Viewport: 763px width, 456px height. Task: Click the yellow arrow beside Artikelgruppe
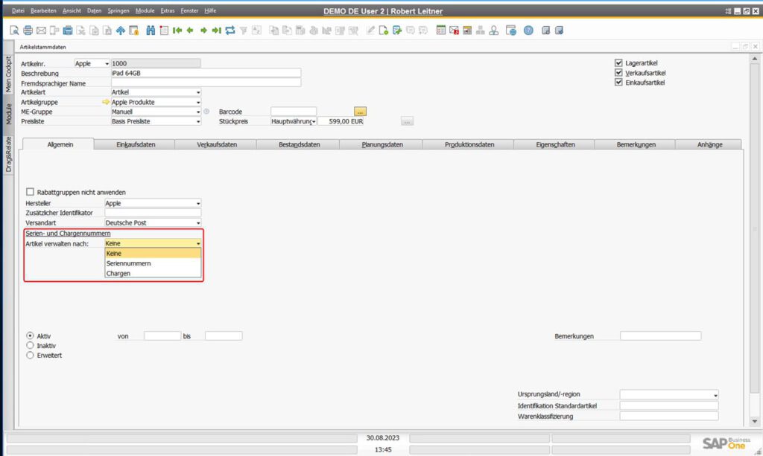pyautogui.click(x=106, y=102)
